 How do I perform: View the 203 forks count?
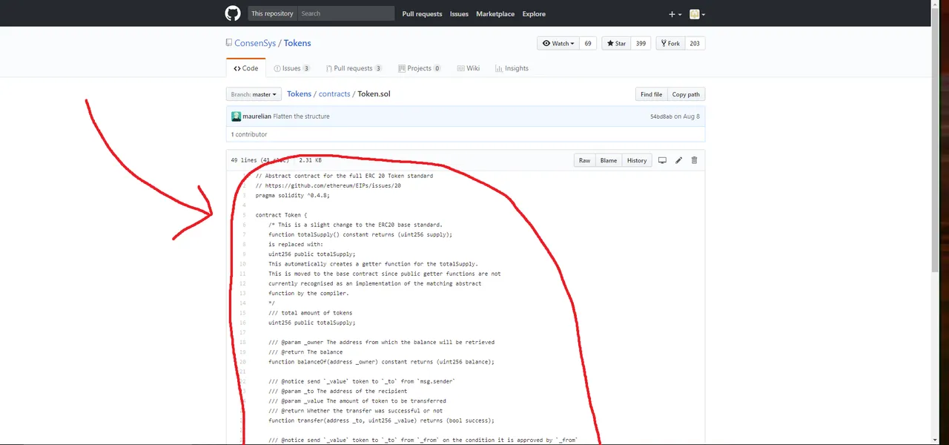click(x=695, y=43)
